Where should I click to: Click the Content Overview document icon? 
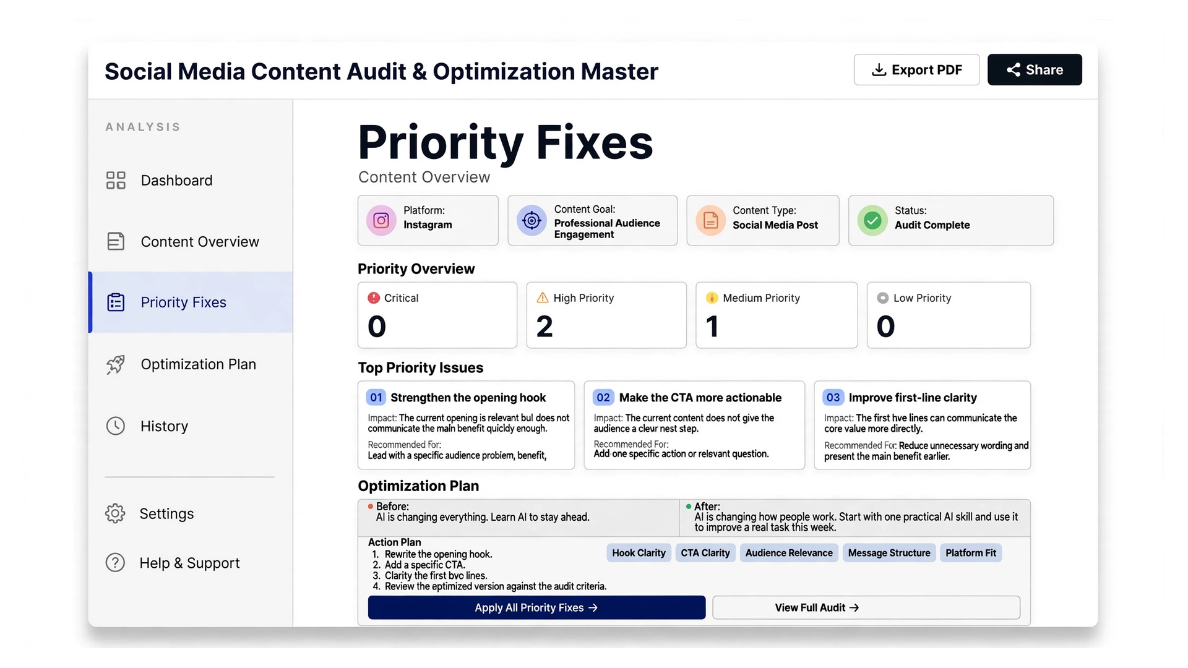click(x=116, y=241)
